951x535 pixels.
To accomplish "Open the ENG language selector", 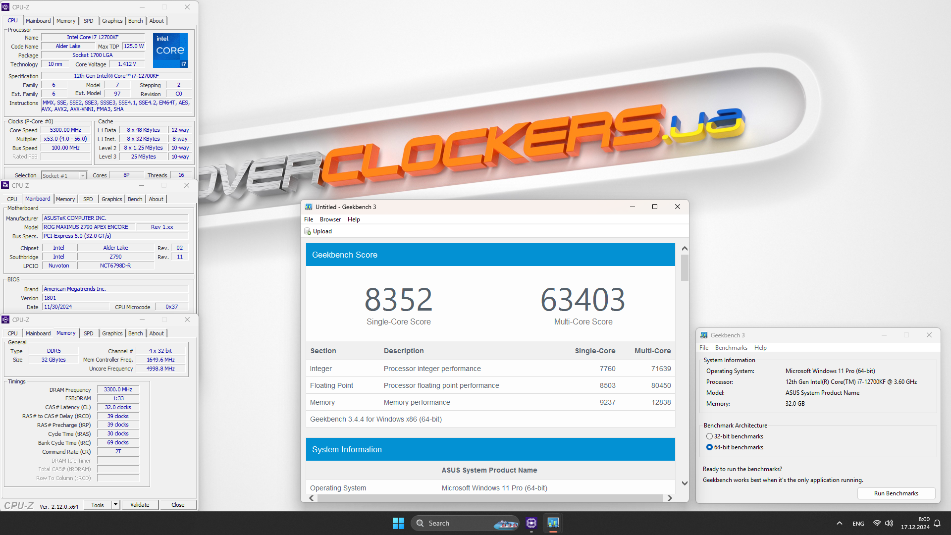I will (x=858, y=524).
